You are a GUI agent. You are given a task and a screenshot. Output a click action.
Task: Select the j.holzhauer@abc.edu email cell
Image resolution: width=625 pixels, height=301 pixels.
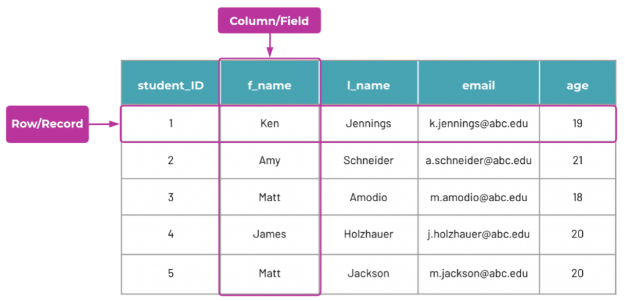point(479,234)
